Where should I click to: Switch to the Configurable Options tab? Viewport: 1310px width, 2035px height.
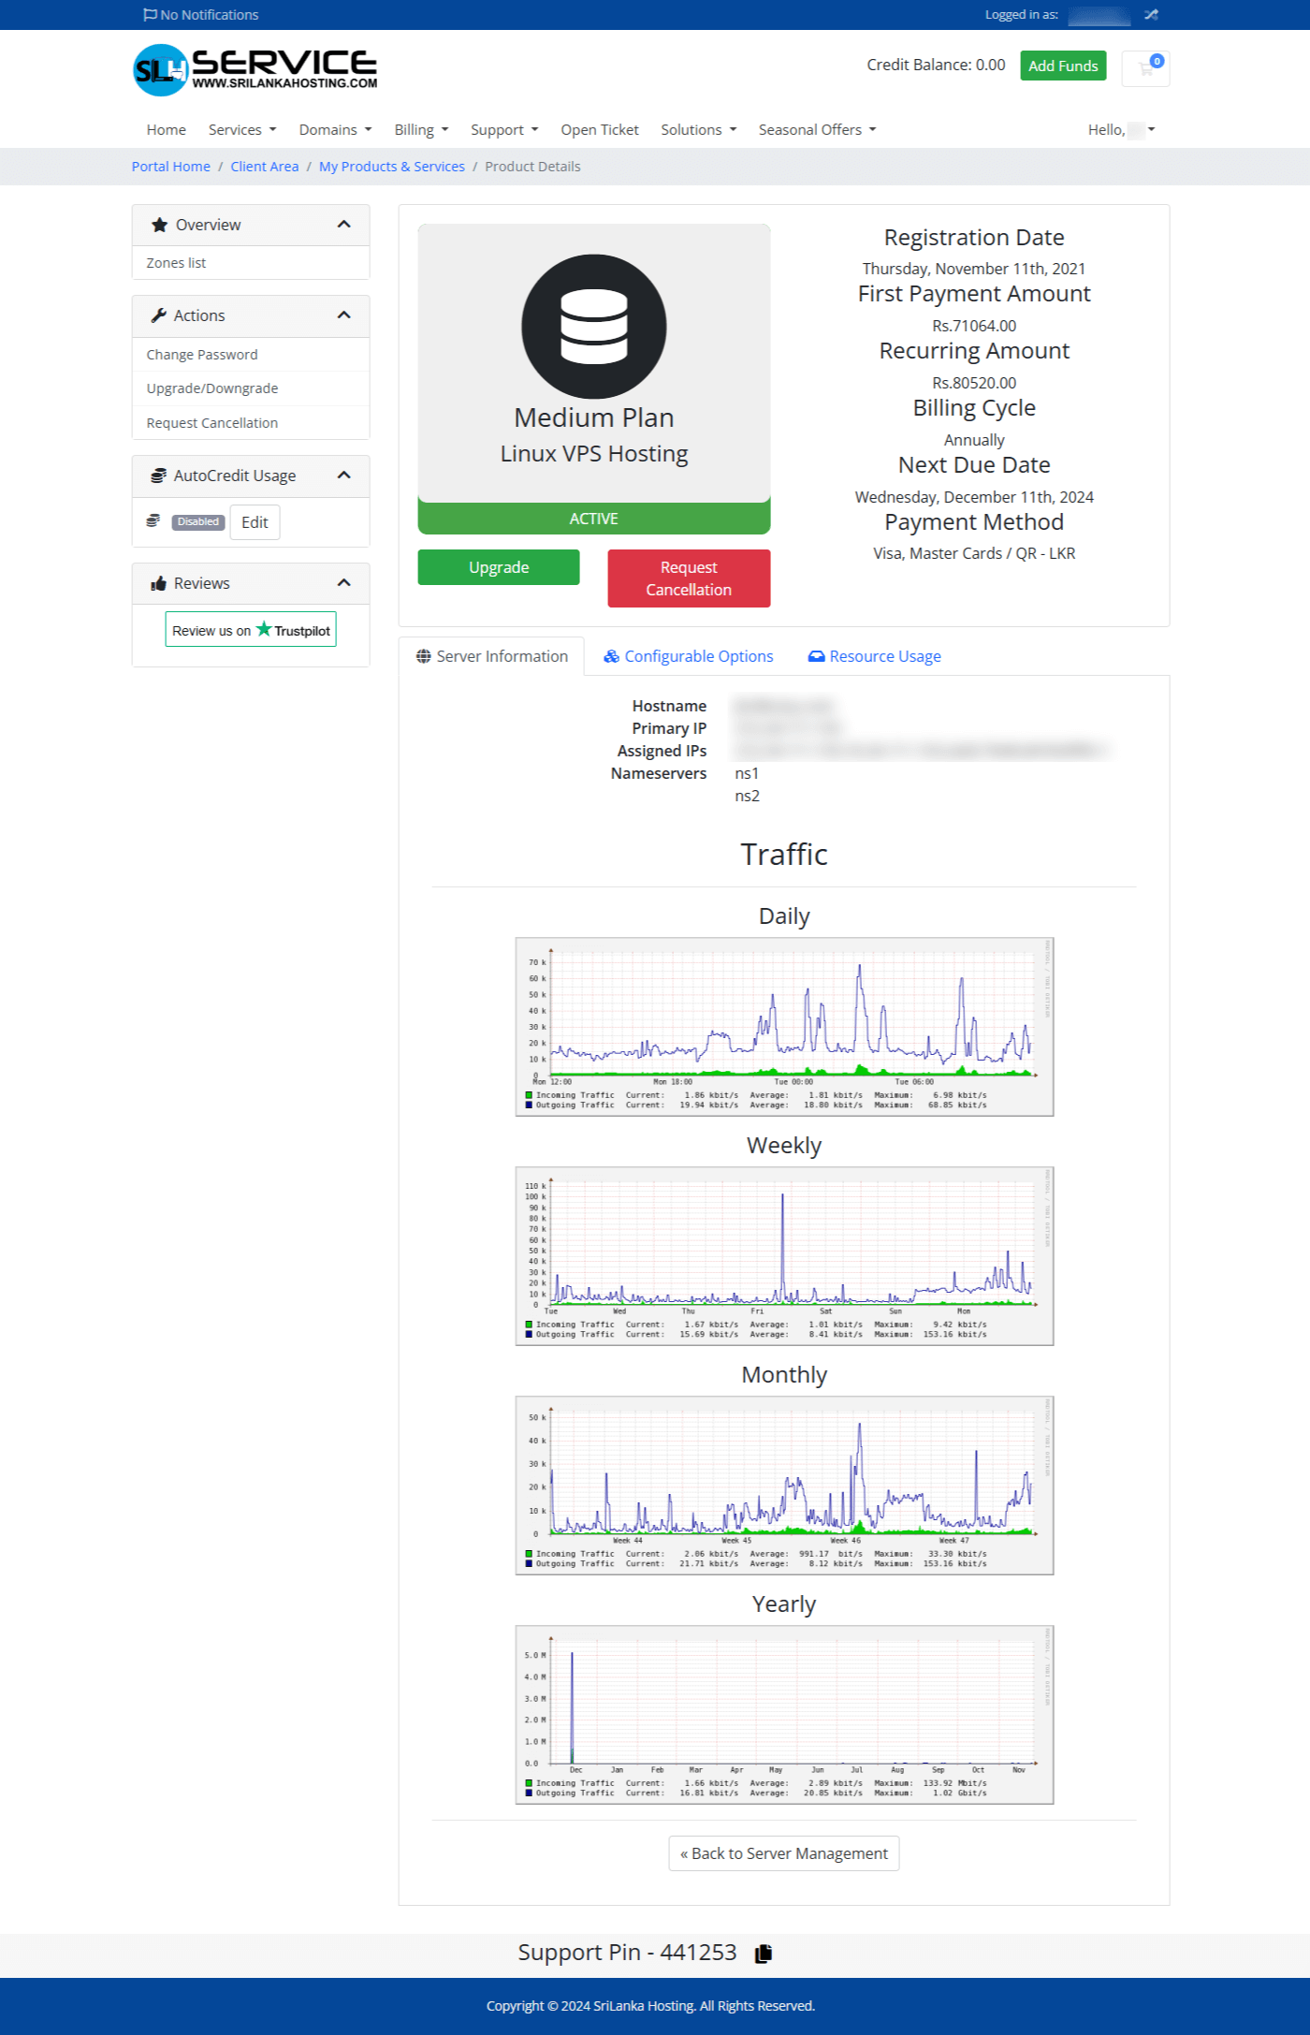[x=689, y=656]
